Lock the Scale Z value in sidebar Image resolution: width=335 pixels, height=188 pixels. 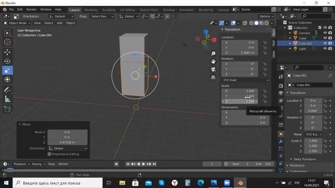click(265, 101)
